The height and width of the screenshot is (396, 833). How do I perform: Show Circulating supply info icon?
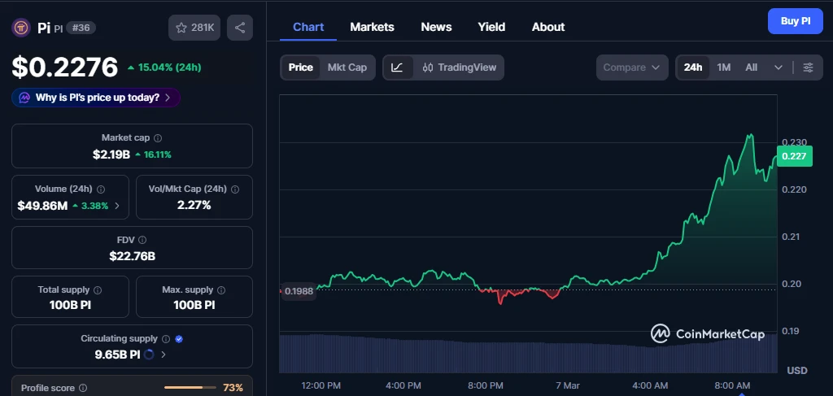166,338
